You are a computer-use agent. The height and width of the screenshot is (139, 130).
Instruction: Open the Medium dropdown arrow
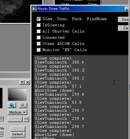(24, 112)
